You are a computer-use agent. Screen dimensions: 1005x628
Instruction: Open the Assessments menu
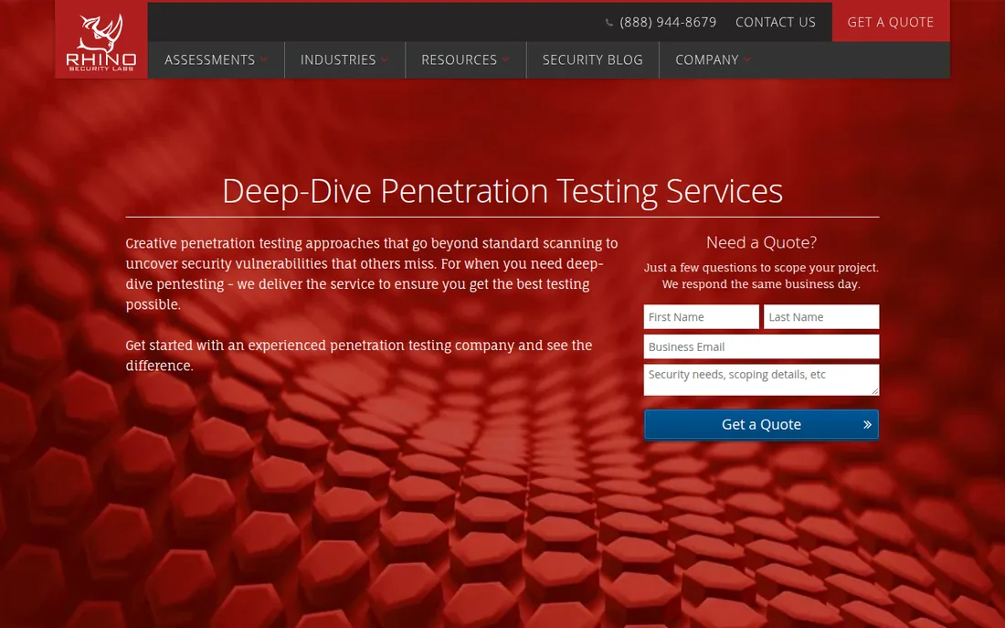coord(209,59)
